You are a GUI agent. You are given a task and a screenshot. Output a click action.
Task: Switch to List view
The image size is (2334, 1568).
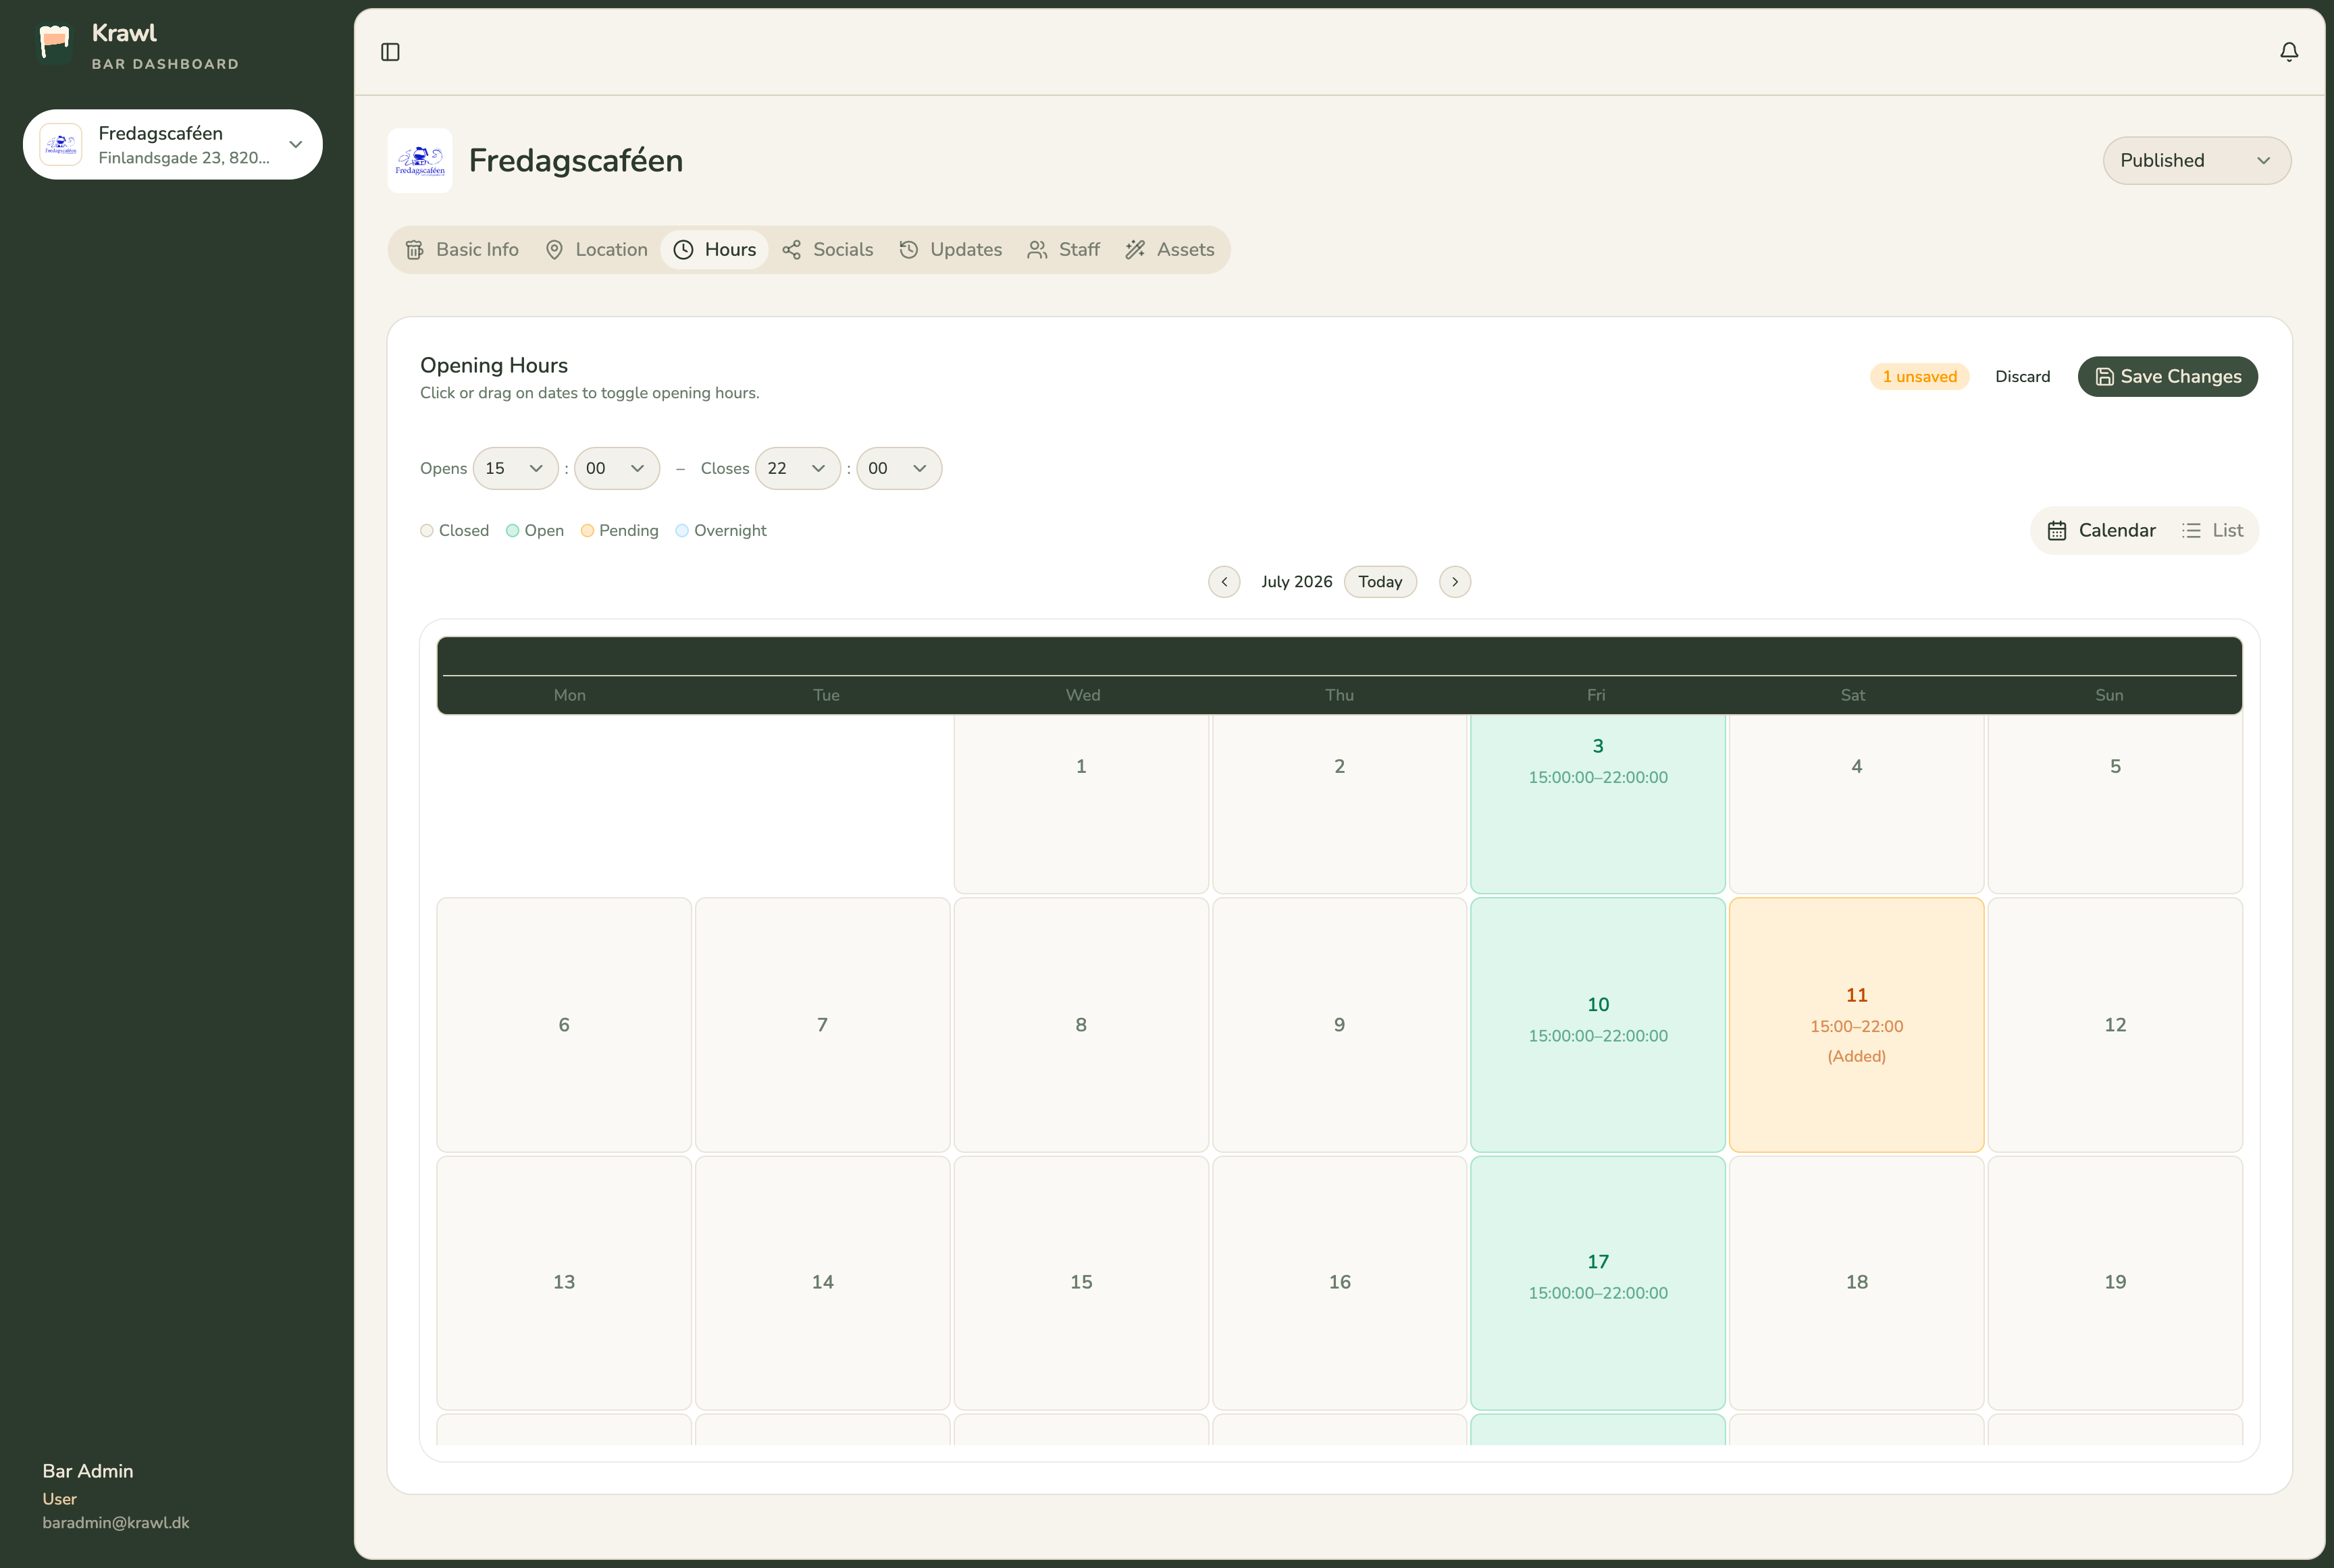click(x=2213, y=531)
